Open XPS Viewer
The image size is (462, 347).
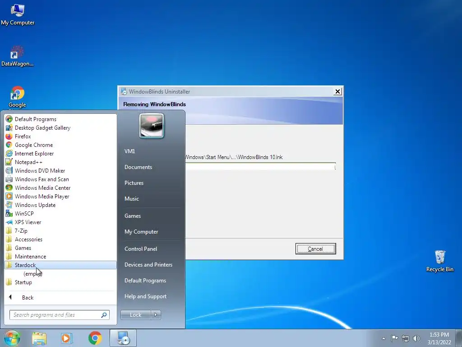(60, 222)
